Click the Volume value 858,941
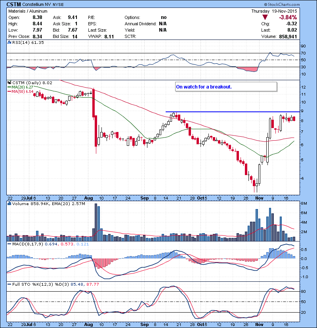This screenshot has height=328, width=317. [x=288, y=37]
